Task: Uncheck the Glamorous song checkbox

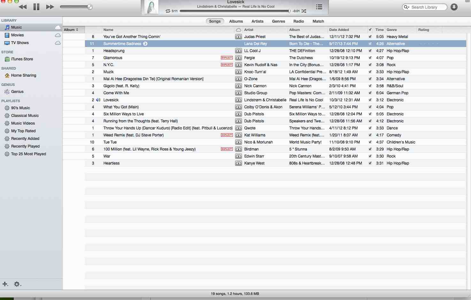Action: click(370, 58)
